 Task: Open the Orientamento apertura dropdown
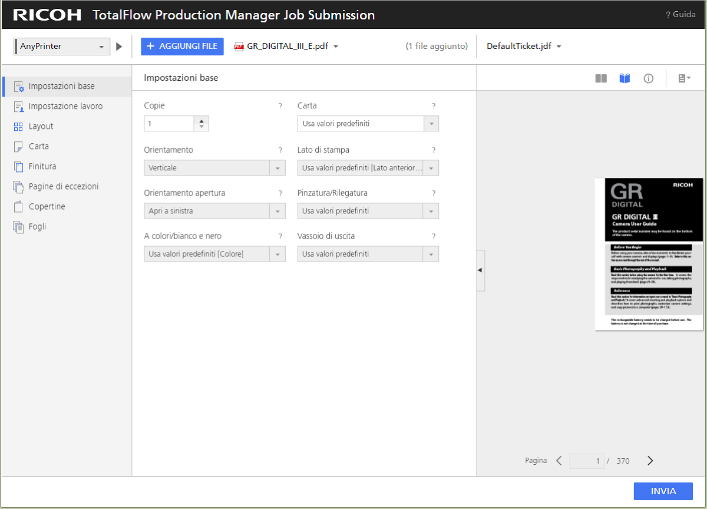[x=215, y=211]
